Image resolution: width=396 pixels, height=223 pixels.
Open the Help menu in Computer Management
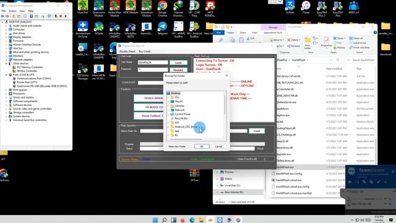(30, 11)
